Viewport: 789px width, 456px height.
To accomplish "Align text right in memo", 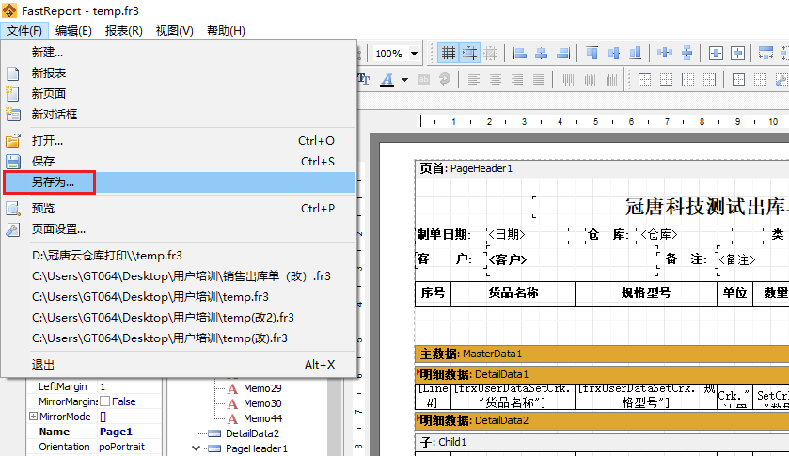I will click(517, 80).
